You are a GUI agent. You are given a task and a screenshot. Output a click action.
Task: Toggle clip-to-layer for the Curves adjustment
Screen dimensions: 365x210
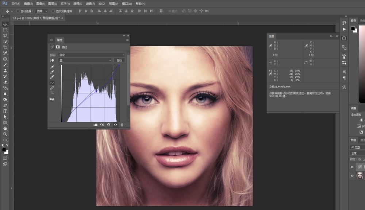[95, 125]
